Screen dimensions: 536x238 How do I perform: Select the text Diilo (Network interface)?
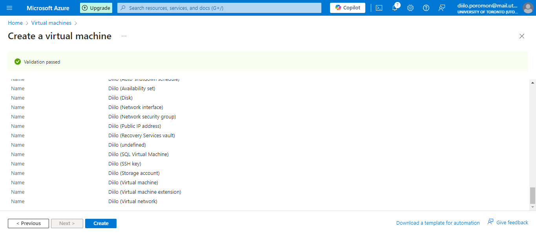click(136, 107)
